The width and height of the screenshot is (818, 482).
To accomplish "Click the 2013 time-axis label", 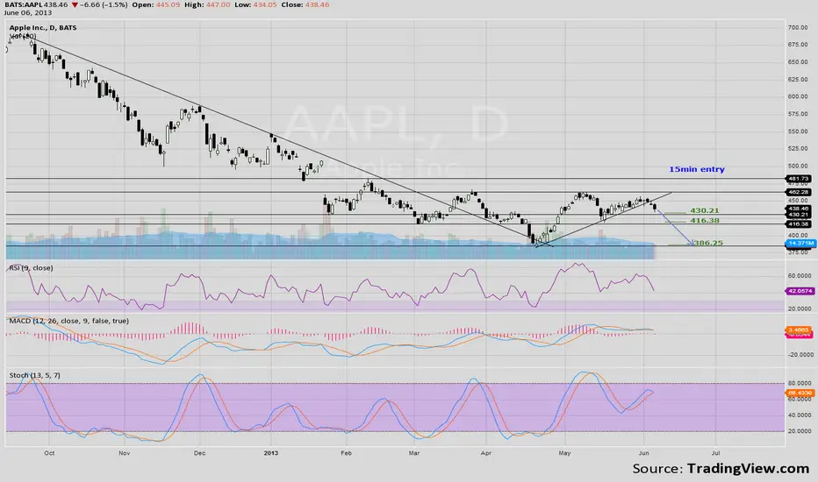I will pyautogui.click(x=270, y=453).
